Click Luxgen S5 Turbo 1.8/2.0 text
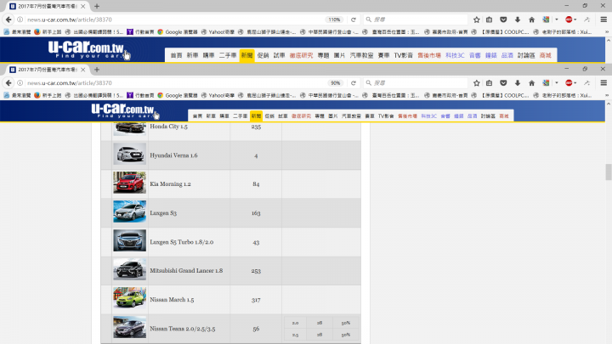The height and width of the screenshot is (344, 612). pyautogui.click(x=182, y=242)
